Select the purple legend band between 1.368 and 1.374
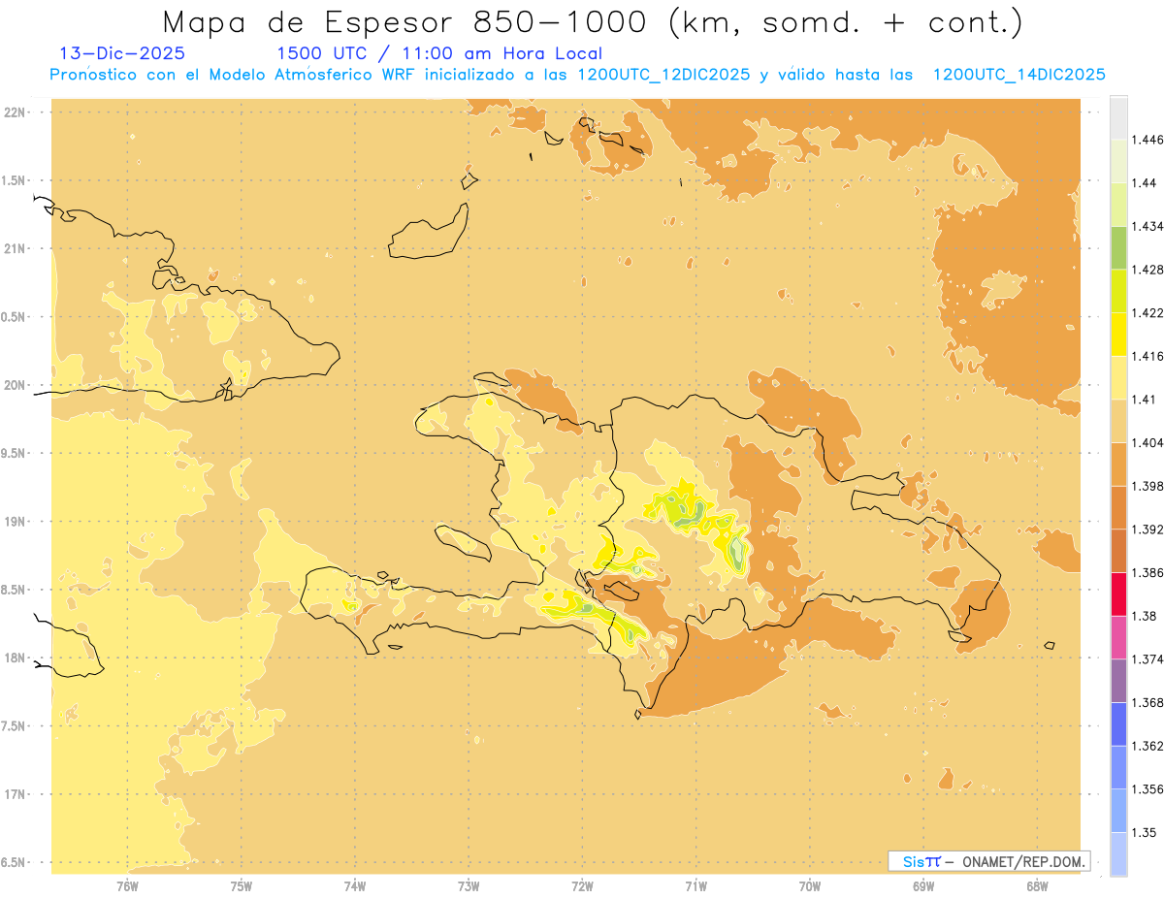1164x899 pixels. tap(1118, 681)
